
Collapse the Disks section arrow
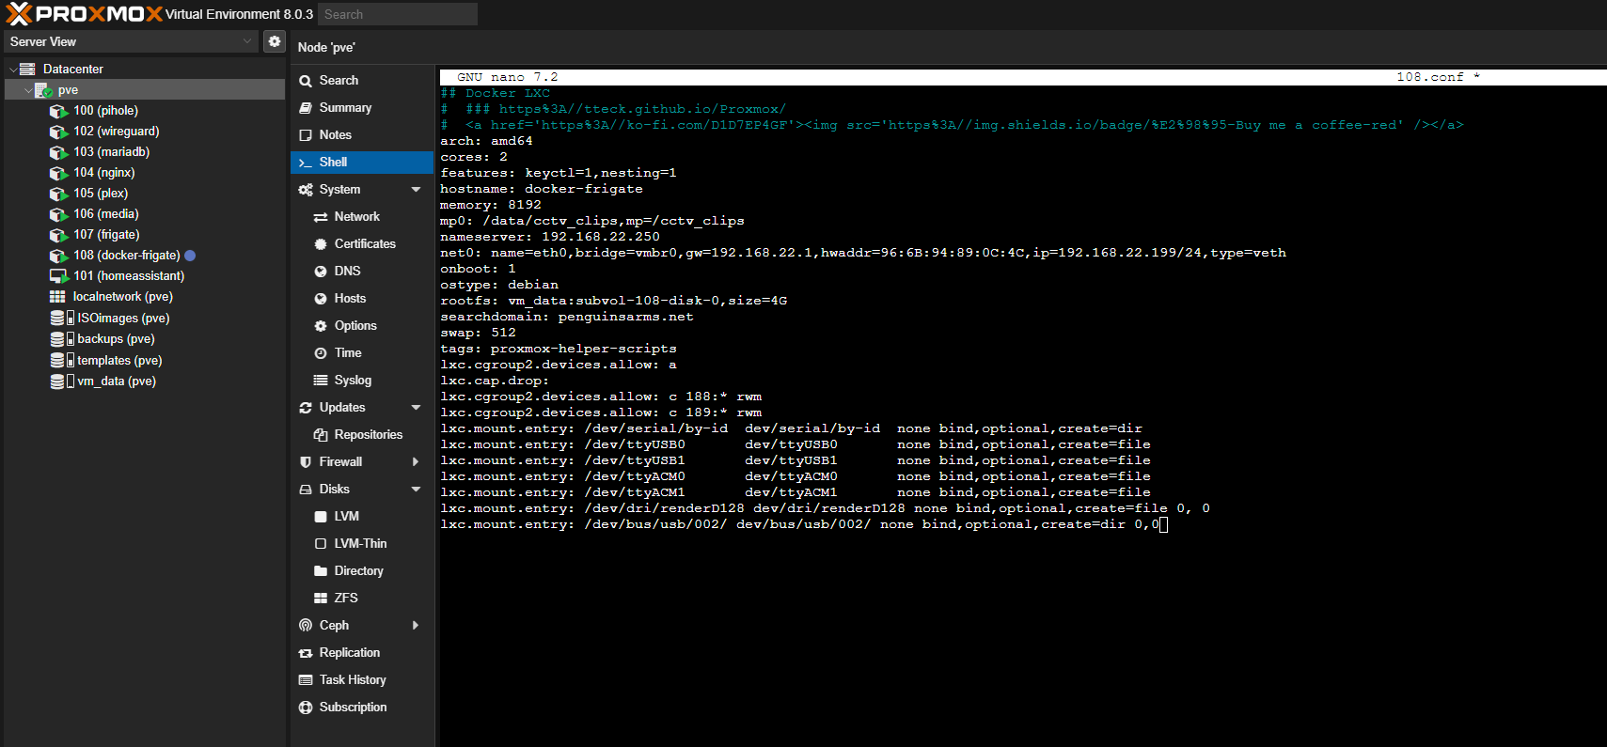click(x=416, y=490)
